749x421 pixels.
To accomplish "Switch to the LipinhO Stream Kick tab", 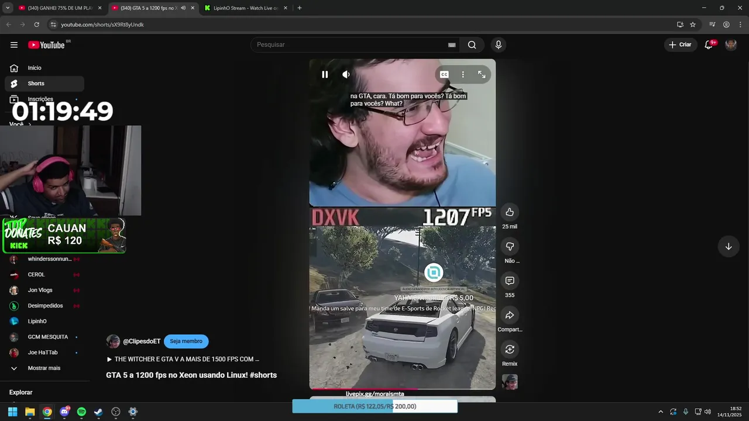I will pos(246,8).
